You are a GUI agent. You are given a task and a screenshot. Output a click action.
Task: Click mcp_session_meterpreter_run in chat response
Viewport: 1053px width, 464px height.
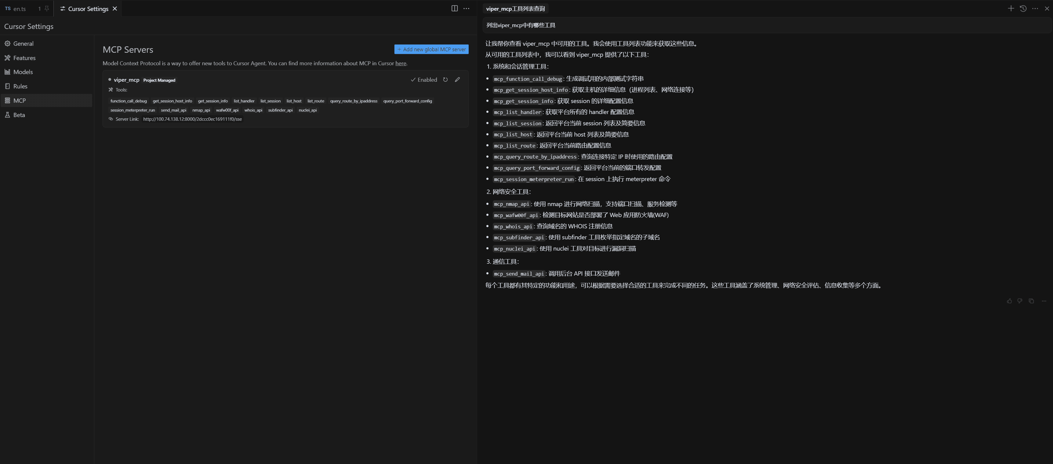pos(533,179)
